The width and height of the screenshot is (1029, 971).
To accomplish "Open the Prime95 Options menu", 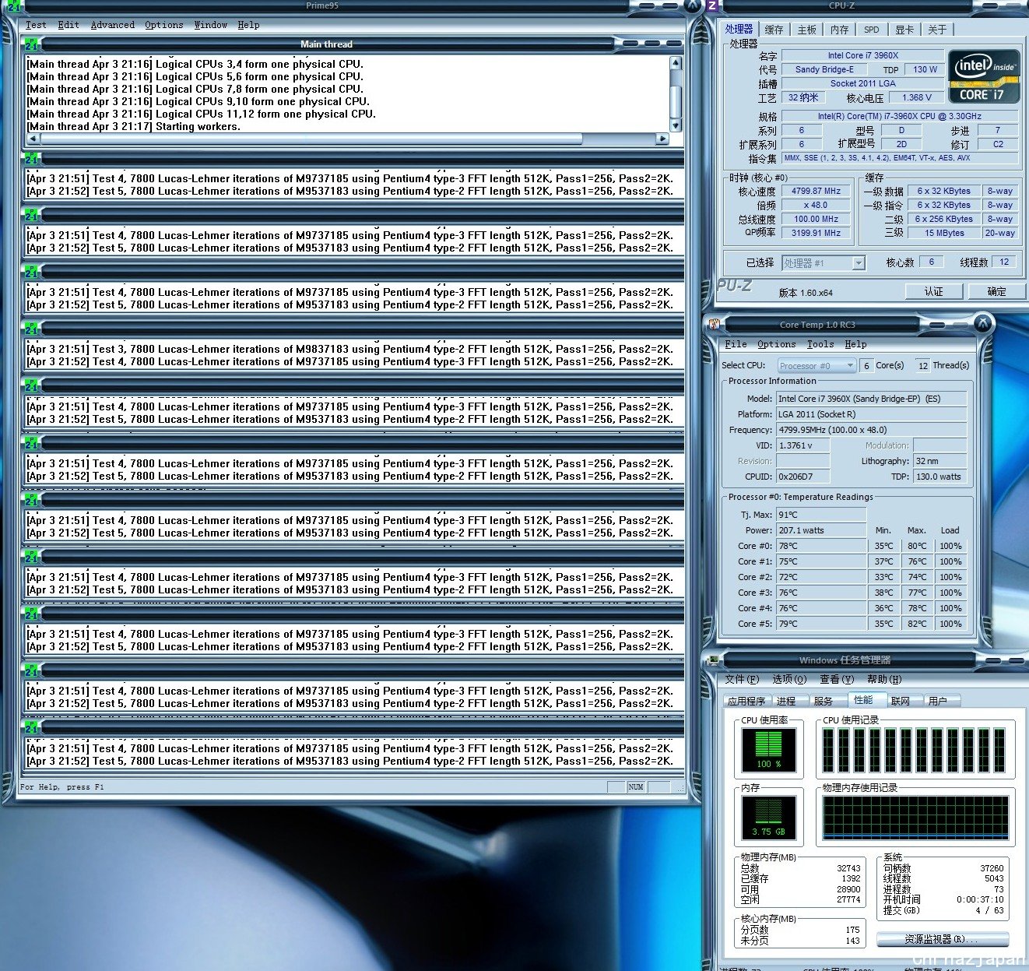I will coord(164,25).
